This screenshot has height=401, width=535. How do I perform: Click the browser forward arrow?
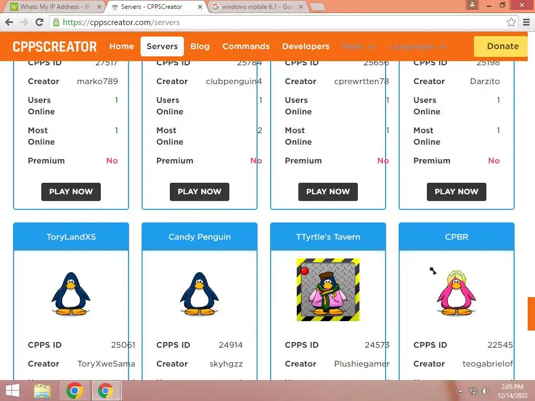pyautogui.click(x=24, y=22)
